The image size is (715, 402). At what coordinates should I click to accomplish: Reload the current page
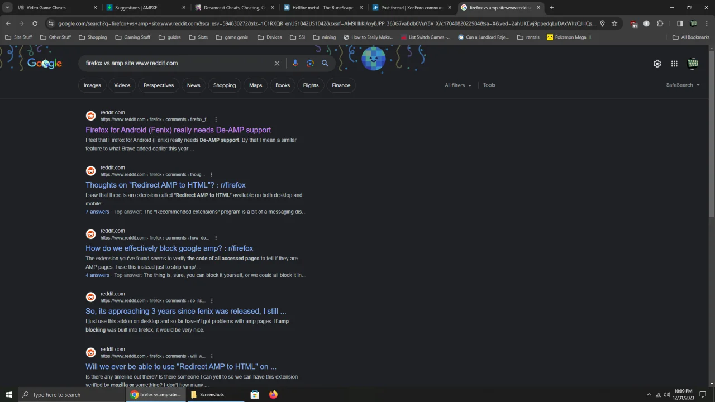pyautogui.click(x=35, y=23)
